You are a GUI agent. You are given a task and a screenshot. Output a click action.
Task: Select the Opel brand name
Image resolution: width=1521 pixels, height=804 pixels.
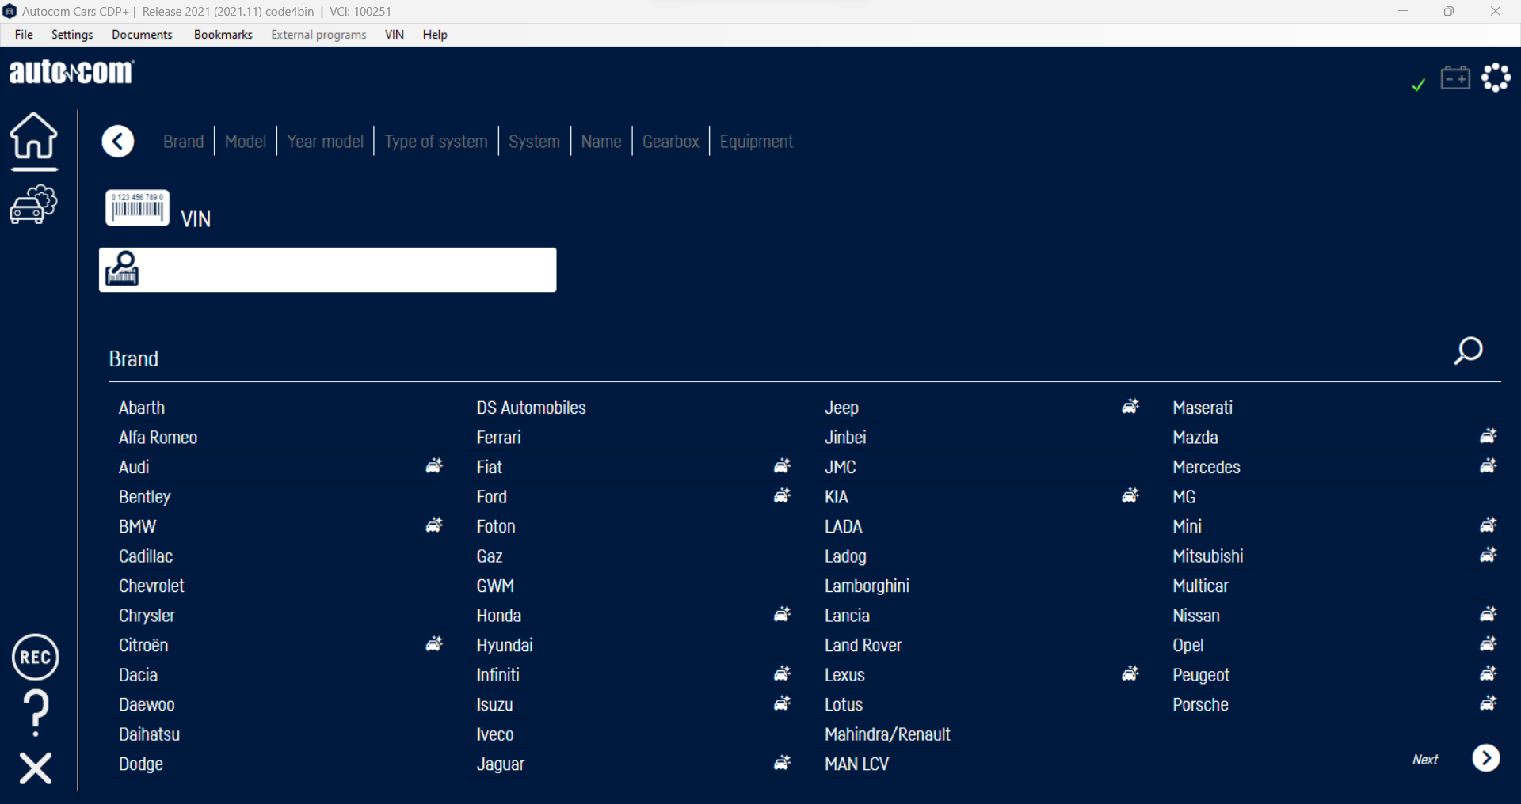pos(1188,645)
